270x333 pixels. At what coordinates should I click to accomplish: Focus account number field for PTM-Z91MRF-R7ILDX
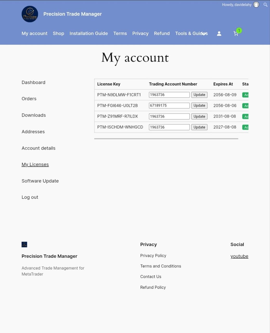(x=169, y=116)
